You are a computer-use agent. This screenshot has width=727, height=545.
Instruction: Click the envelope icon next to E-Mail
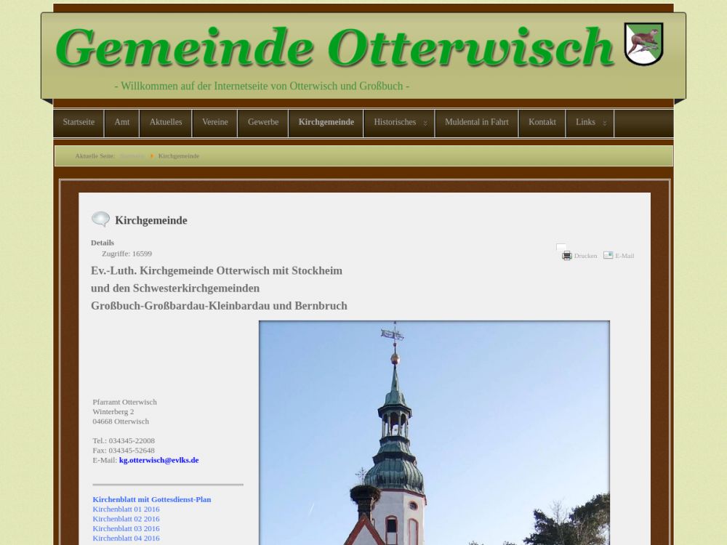[x=608, y=255]
